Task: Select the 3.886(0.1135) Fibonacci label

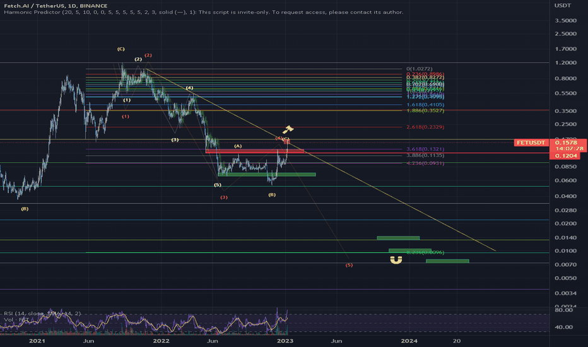Action: click(x=425, y=155)
